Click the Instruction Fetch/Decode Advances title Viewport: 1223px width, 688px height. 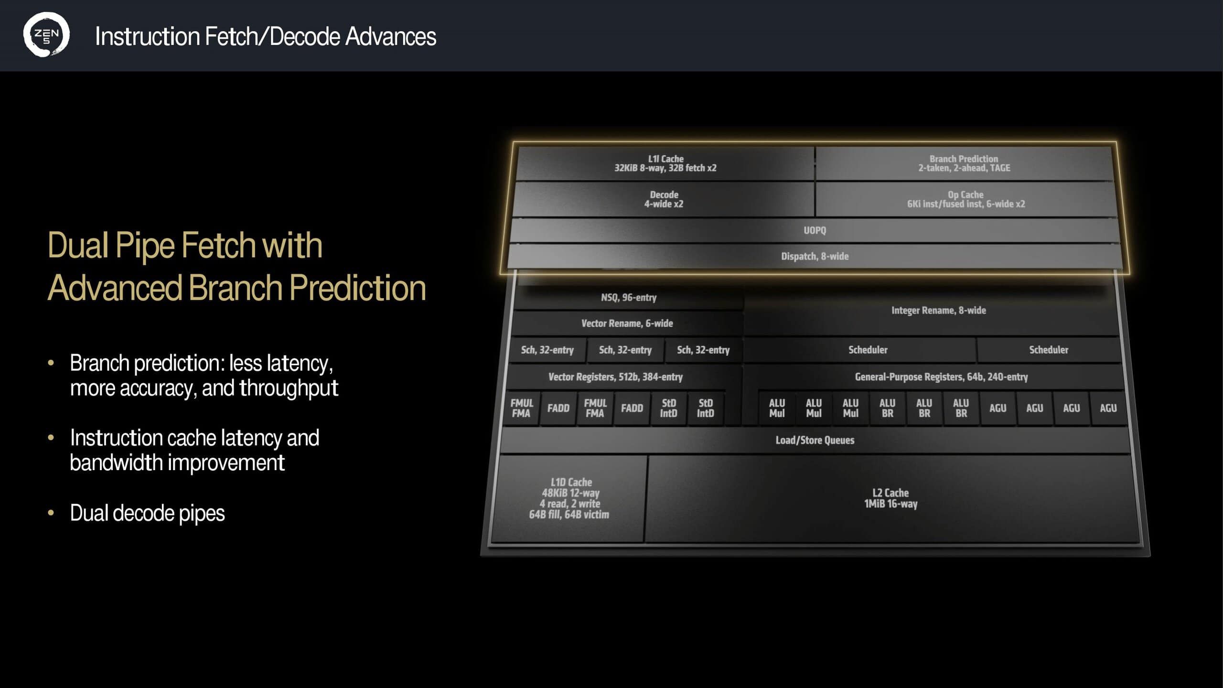[265, 36]
